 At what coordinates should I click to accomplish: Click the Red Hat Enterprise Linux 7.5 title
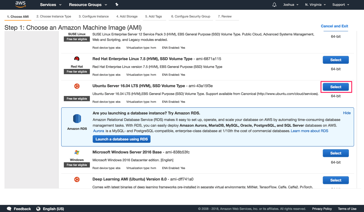pyautogui.click(x=142, y=59)
